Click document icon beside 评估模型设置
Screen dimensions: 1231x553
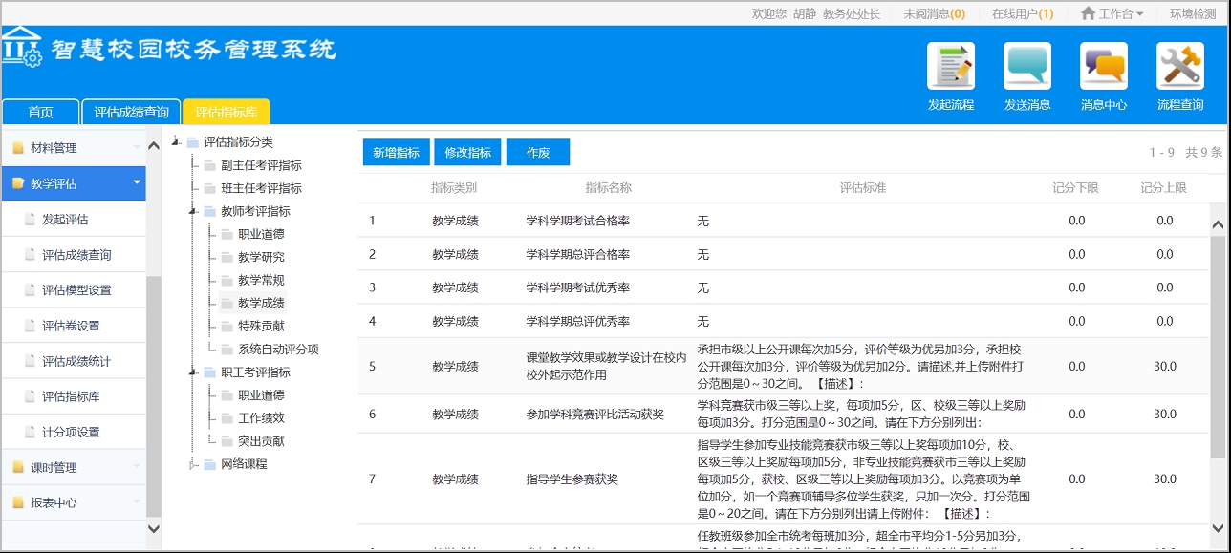coord(31,290)
